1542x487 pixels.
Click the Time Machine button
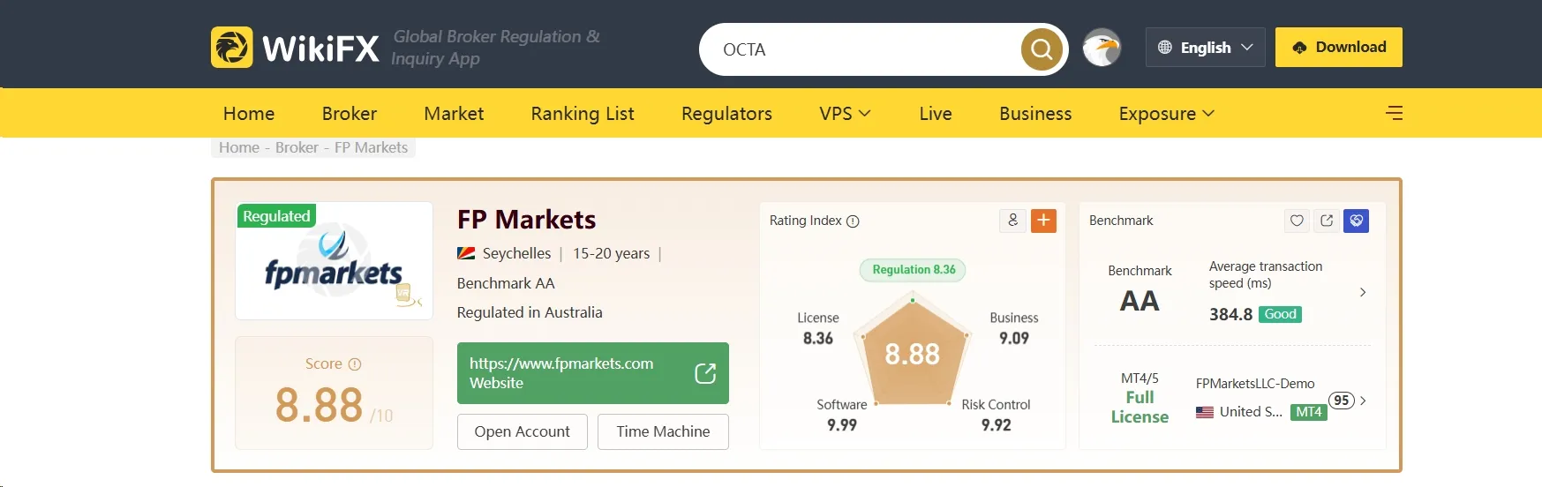(x=663, y=431)
